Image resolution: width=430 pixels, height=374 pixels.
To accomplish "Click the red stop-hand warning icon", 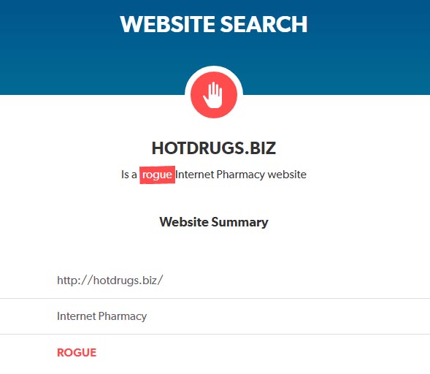I will point(214,95).
